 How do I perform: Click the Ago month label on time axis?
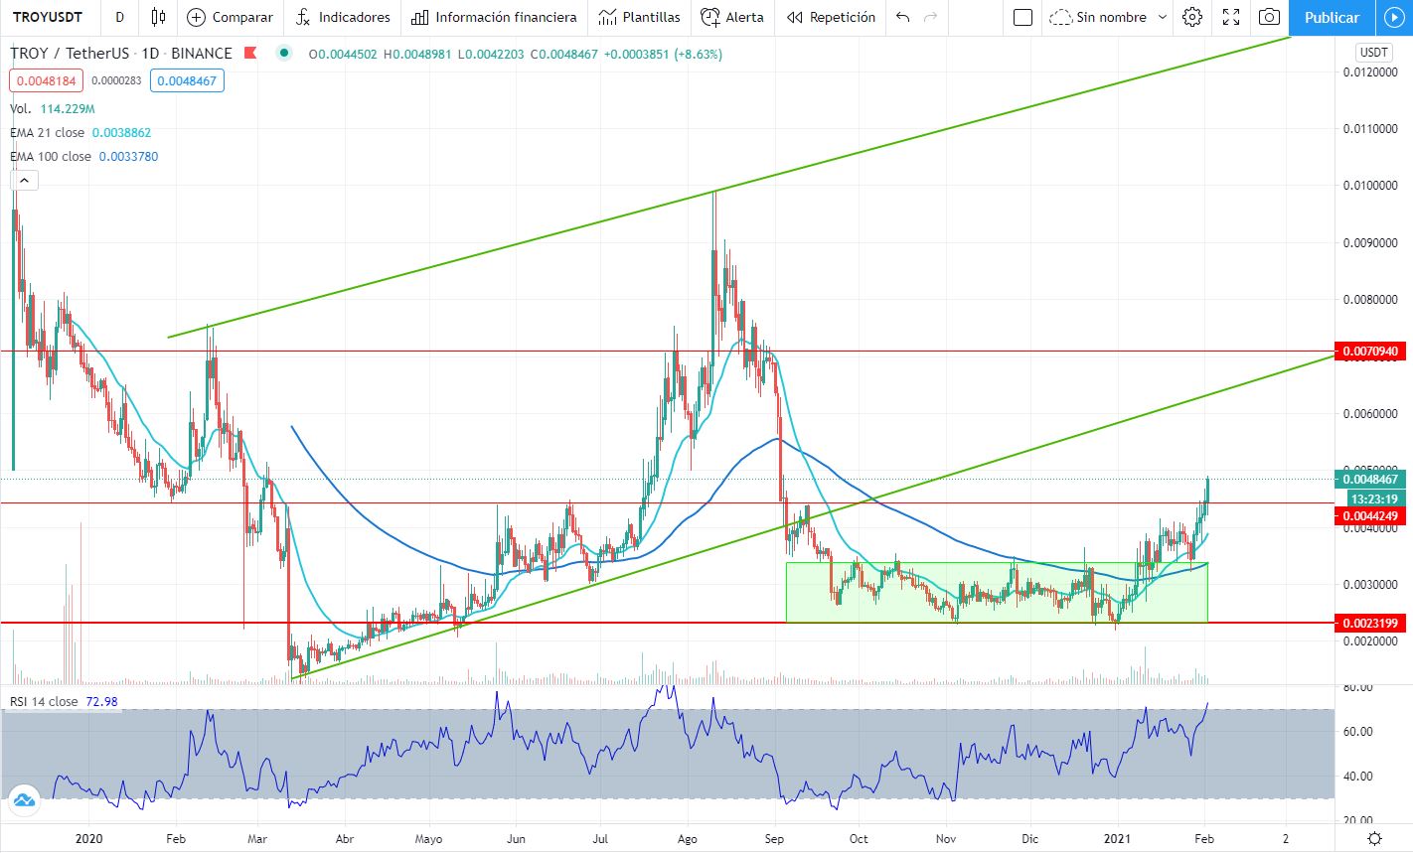click(688, 839)
